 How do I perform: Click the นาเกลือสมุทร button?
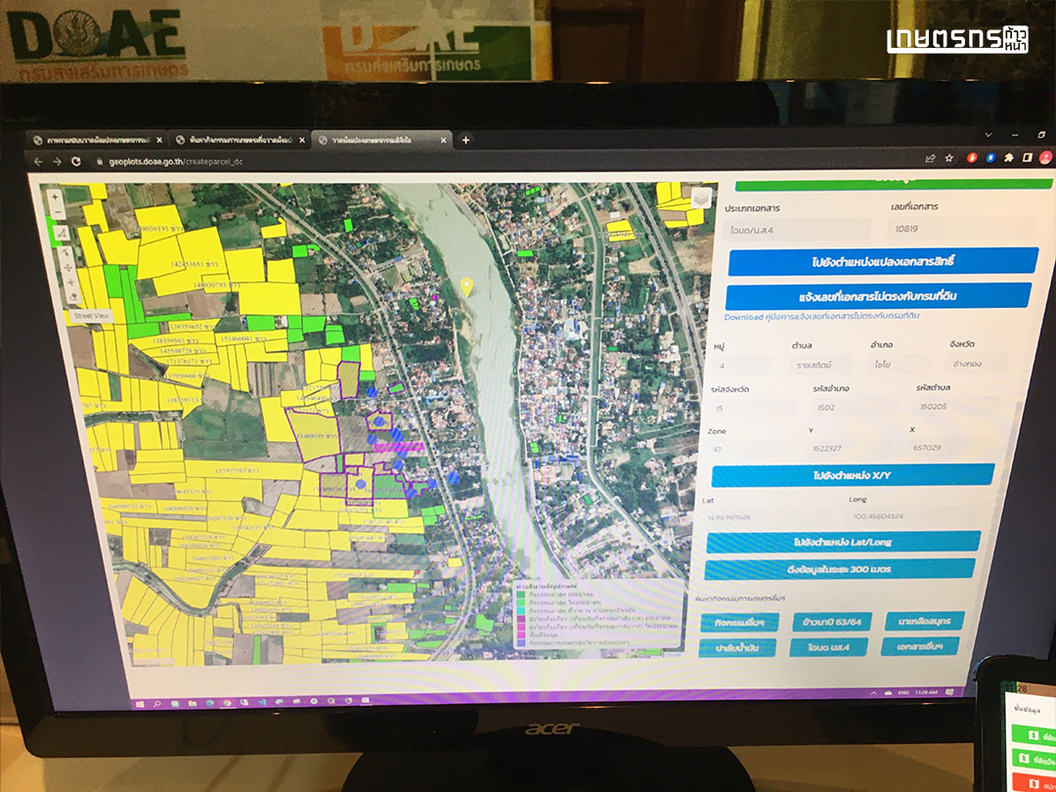924,620
